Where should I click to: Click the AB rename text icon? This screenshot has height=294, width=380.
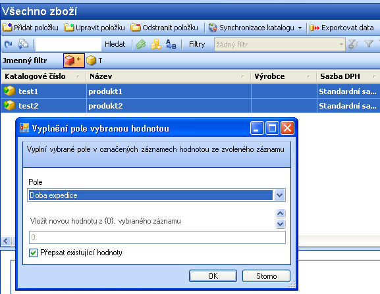coord(171,44)
